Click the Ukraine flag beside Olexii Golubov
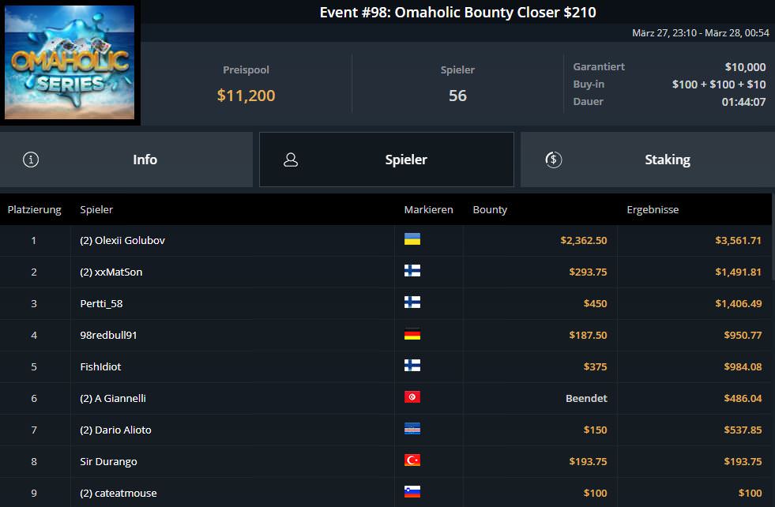The image size is (775, 507). pyautogui.click(x=412, y=239)
